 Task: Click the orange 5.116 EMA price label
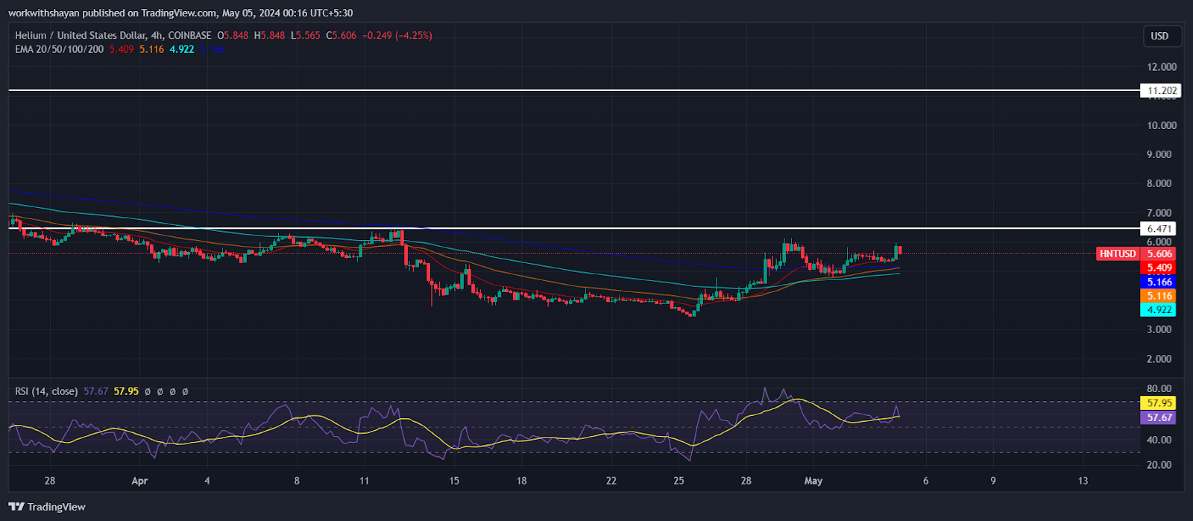tap(1159, 296)
